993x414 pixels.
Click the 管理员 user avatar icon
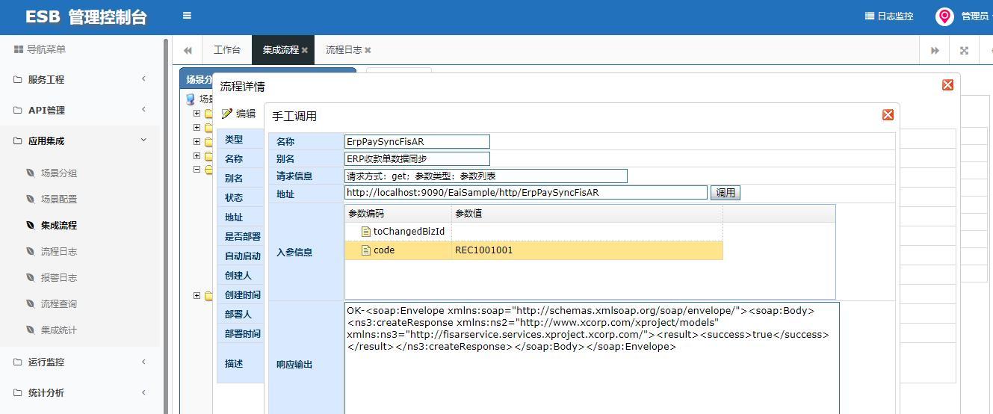(x=944, y=16)
